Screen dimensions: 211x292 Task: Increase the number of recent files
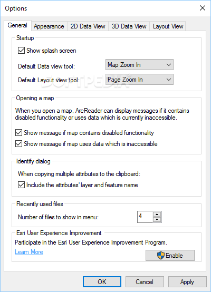[x=157, y=214]
